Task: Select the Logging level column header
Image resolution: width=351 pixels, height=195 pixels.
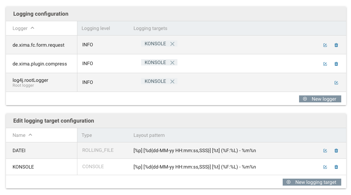Action: tap(96, 29)
